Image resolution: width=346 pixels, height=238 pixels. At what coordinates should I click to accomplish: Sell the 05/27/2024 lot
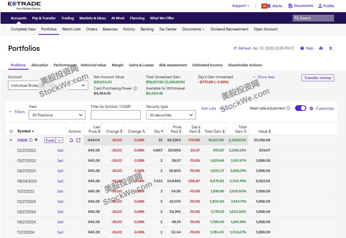pyautogui.click(x=60, y=212)
